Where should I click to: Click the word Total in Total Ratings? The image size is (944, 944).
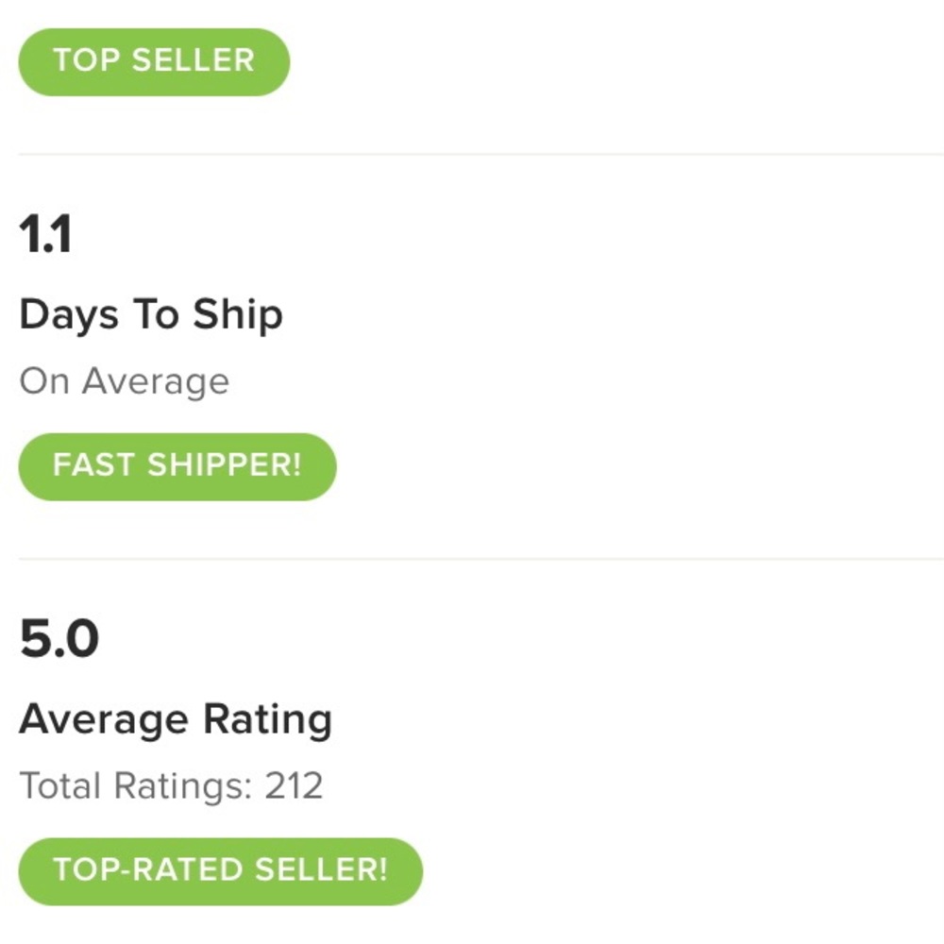(x=61, y=785)
